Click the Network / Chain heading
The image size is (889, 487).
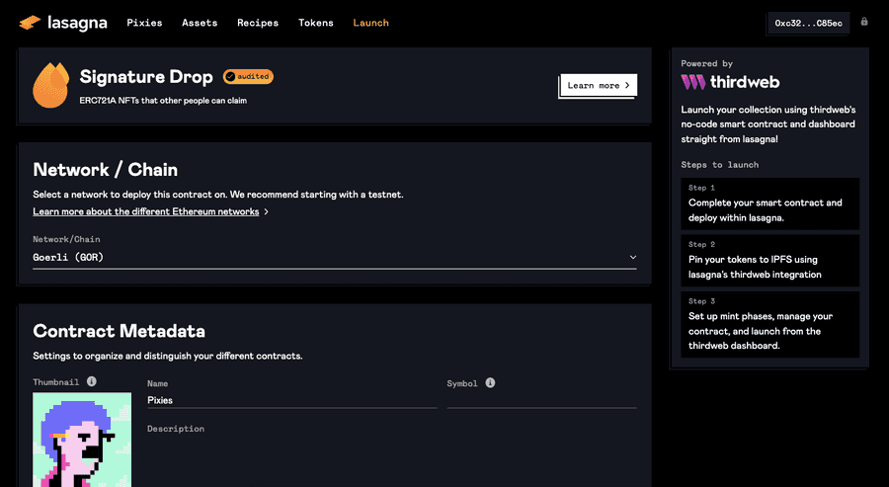106,170
